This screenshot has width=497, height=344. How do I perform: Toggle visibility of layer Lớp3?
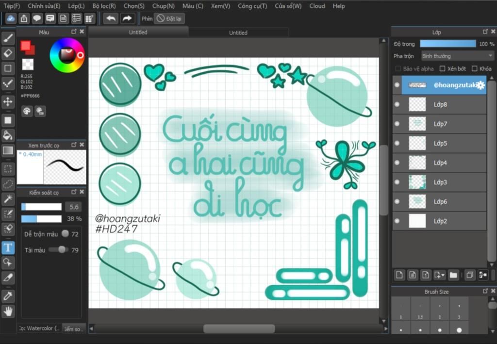397,182
